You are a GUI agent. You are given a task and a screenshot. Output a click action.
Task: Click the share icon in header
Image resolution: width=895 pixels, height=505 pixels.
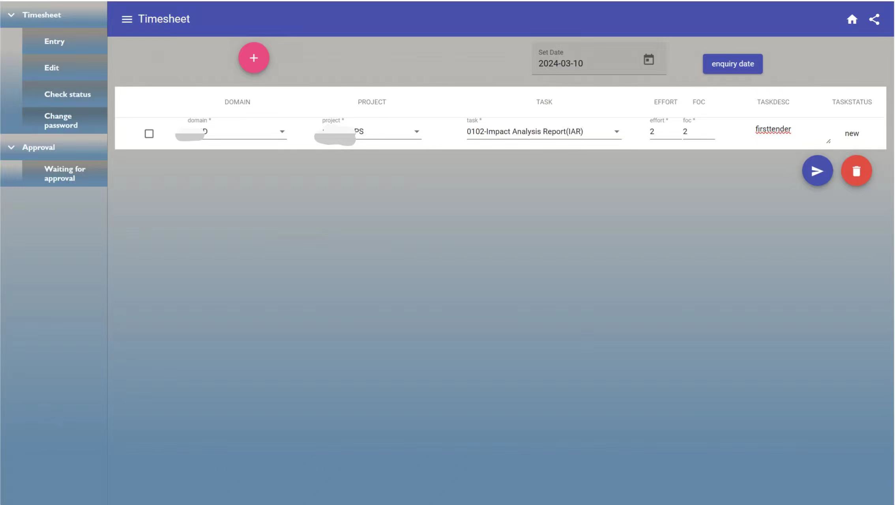pos(874,19)
